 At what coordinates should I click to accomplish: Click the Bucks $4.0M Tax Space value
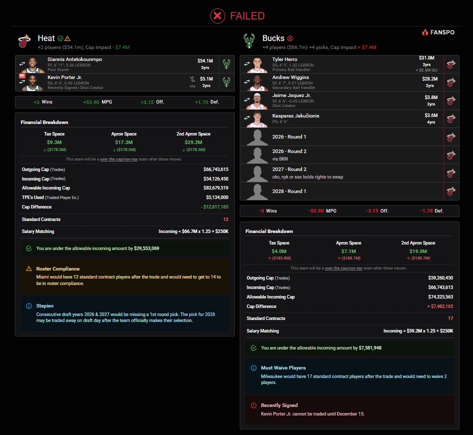(x=279, y=251)
